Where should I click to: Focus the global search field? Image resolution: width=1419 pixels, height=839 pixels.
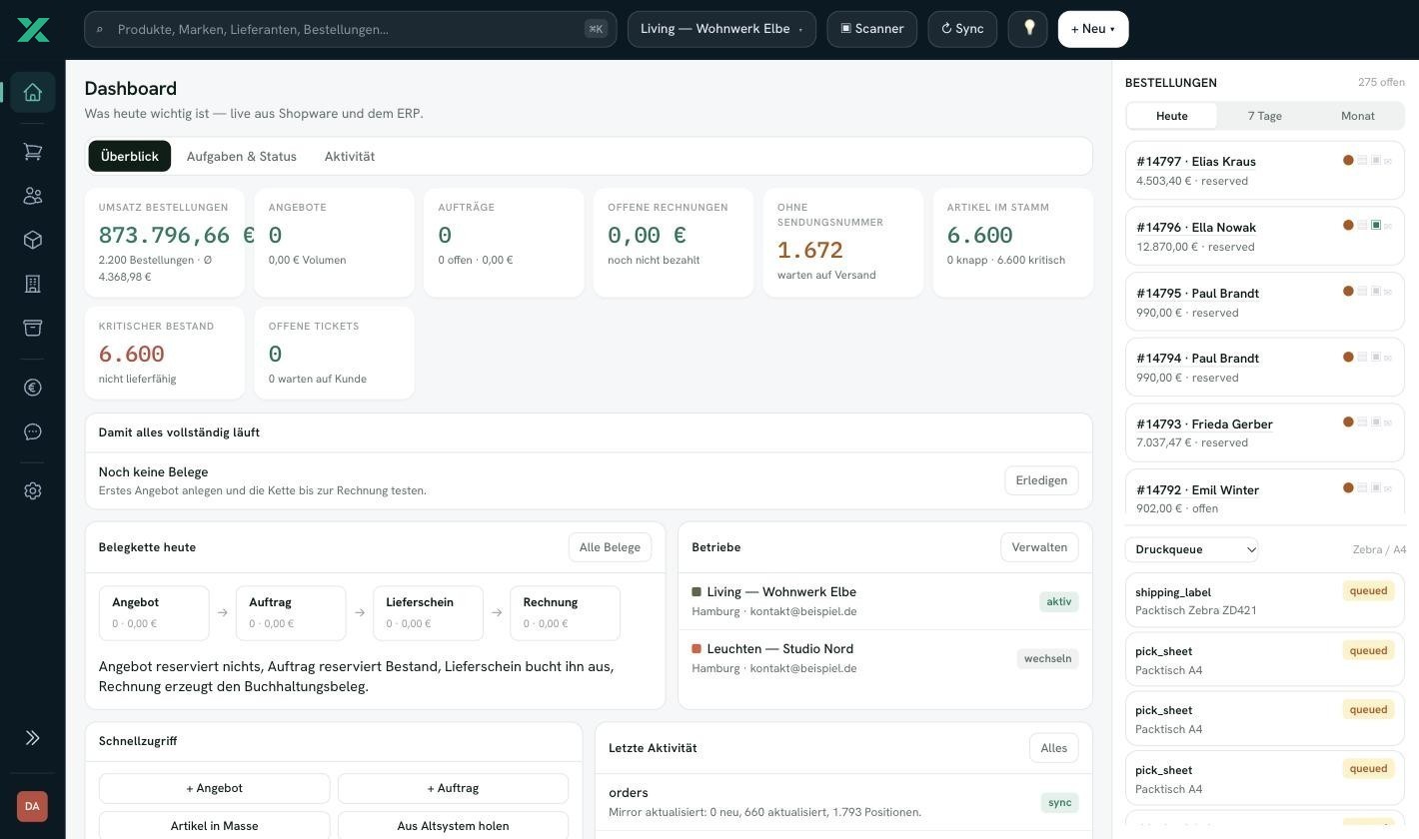351,29
